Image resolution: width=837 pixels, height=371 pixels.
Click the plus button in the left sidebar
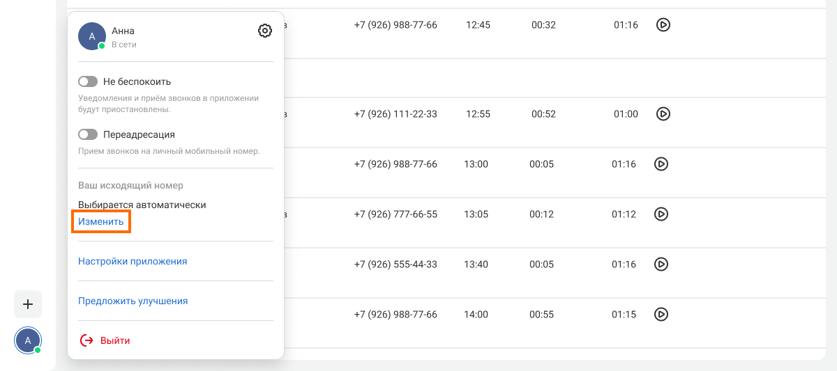coord(28,304)
